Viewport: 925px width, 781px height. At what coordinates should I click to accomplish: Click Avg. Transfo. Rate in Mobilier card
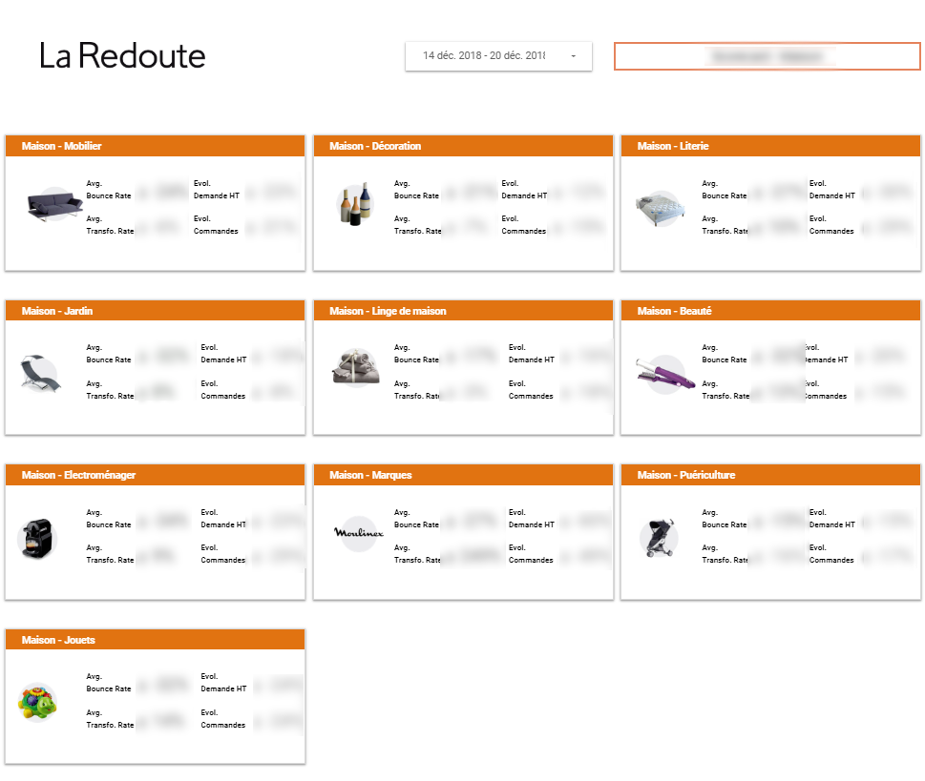(110, 225)
